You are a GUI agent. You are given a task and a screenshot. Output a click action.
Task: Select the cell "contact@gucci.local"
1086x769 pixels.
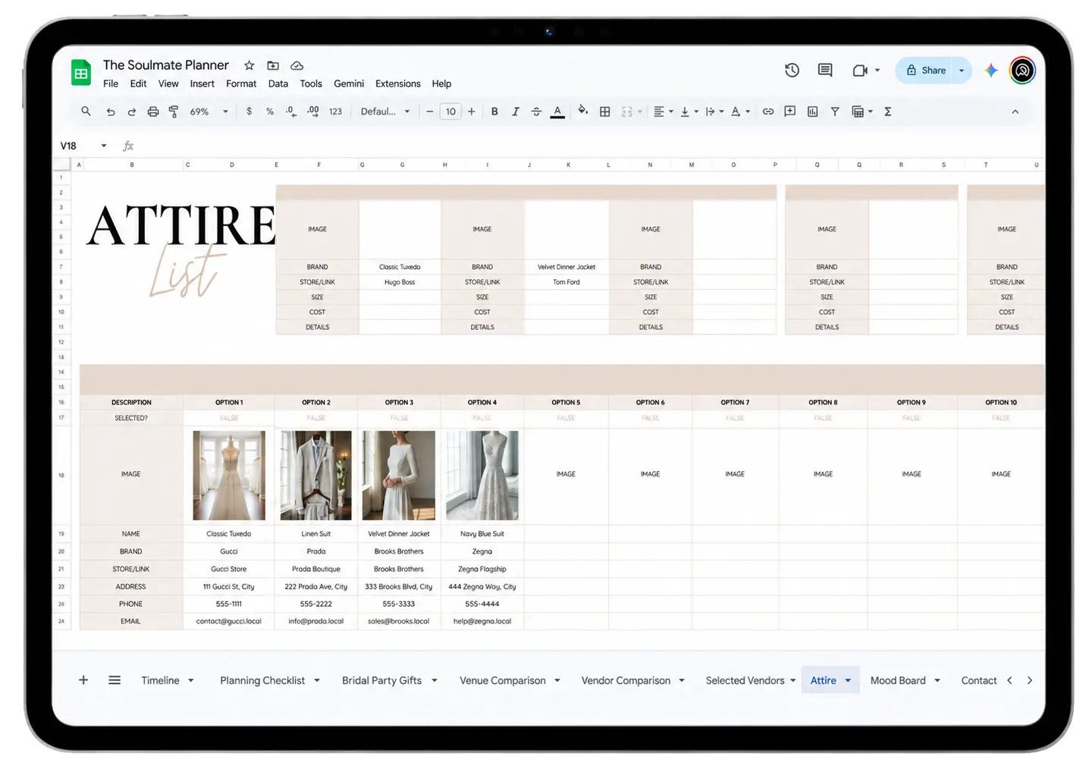(228, 621)
